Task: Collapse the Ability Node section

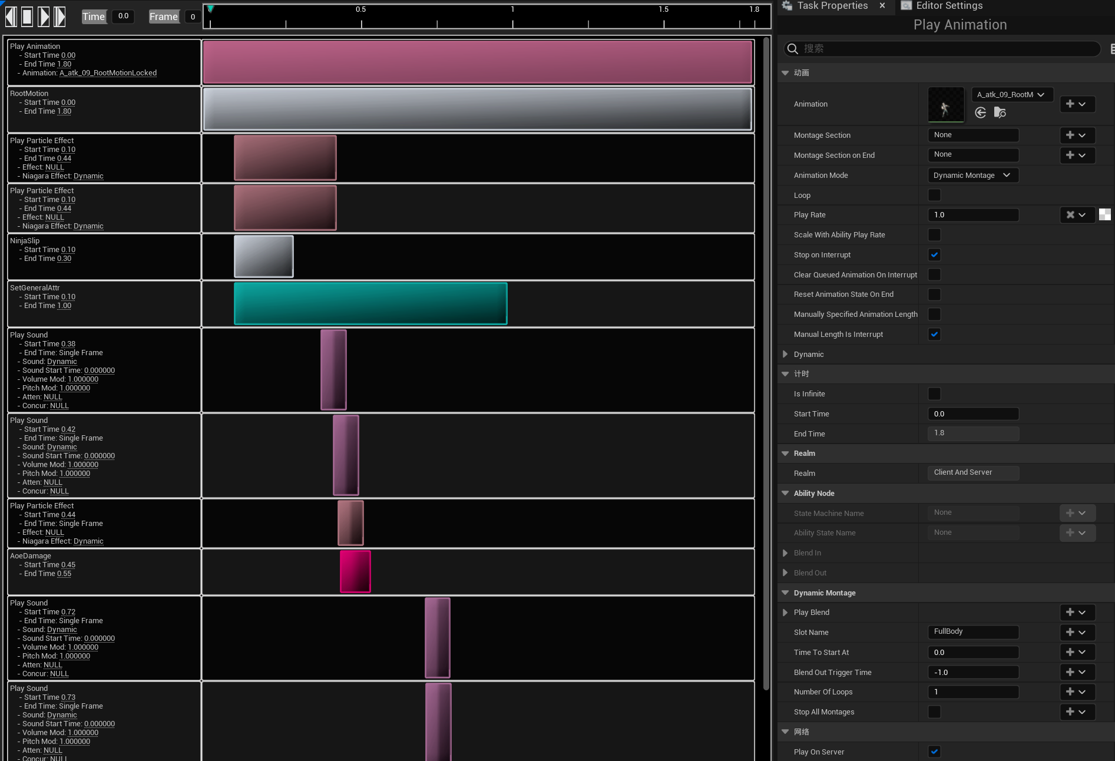Action: [785, 494]
